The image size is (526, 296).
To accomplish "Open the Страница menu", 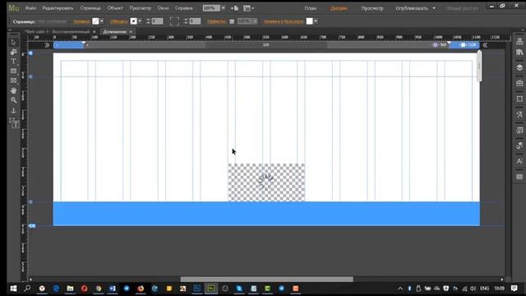I will click(90, 8).
